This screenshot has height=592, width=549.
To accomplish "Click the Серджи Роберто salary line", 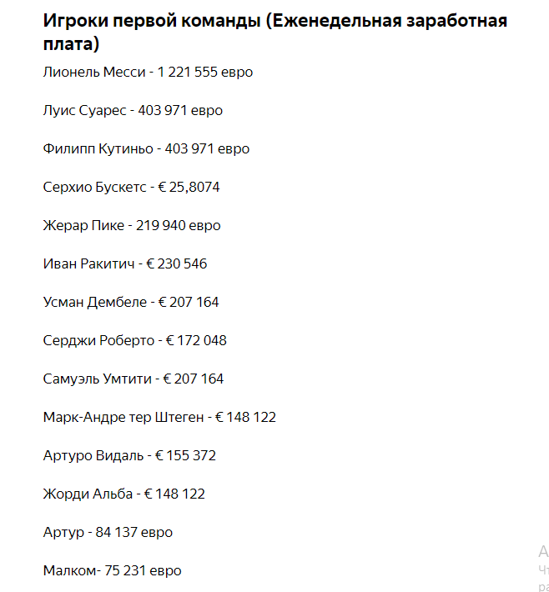I will click(x=135, y=340).
